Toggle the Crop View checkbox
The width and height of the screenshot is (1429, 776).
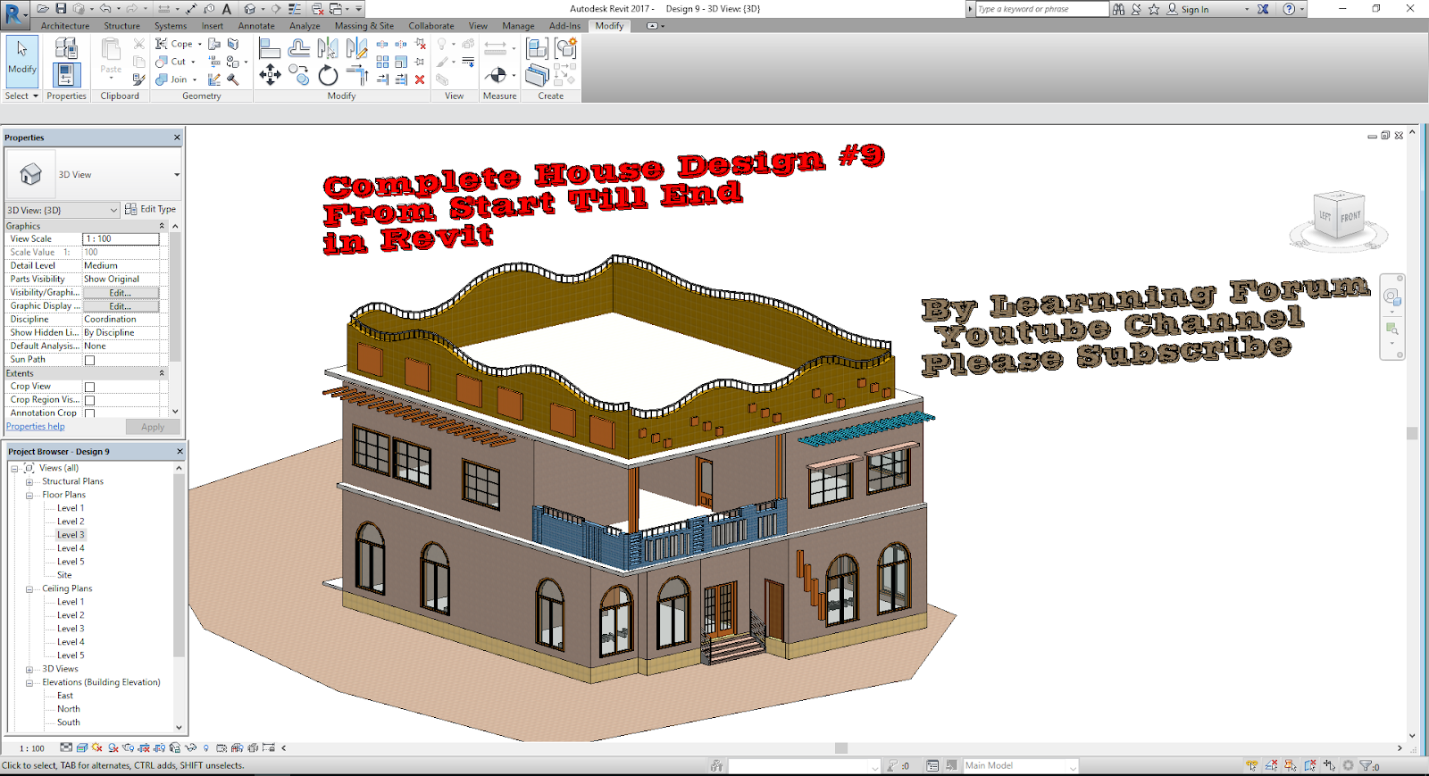click(x=89, y=387)
